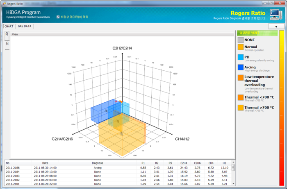287x189 pixels.
Task: Click the table scrollbar thumb
Action: (233, 167)
